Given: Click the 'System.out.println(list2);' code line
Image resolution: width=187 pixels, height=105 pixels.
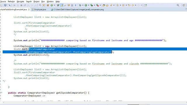Looking at the screenshot, I should (31, 55).
